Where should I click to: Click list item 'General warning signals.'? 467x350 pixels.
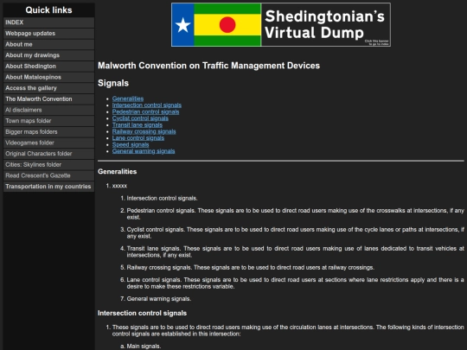(159, 298)
